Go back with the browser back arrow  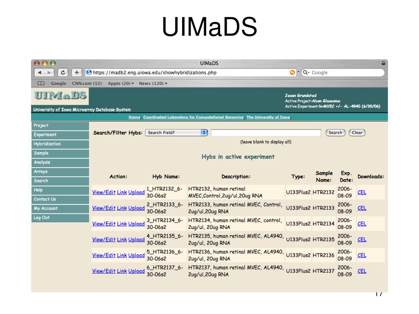pos(40,72)
